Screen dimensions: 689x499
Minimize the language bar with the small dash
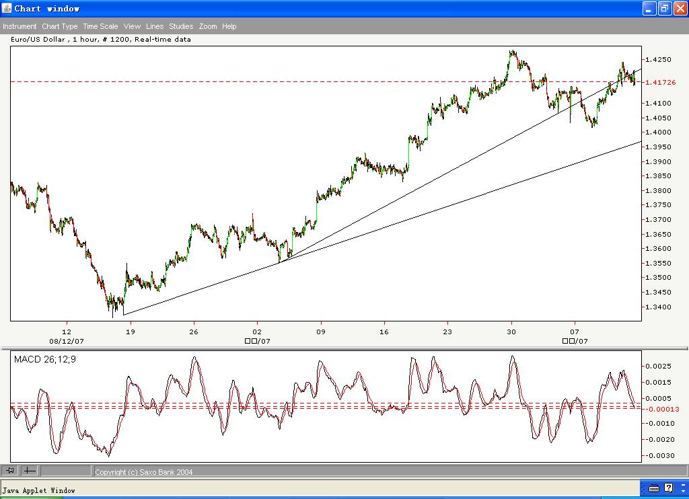684,484
